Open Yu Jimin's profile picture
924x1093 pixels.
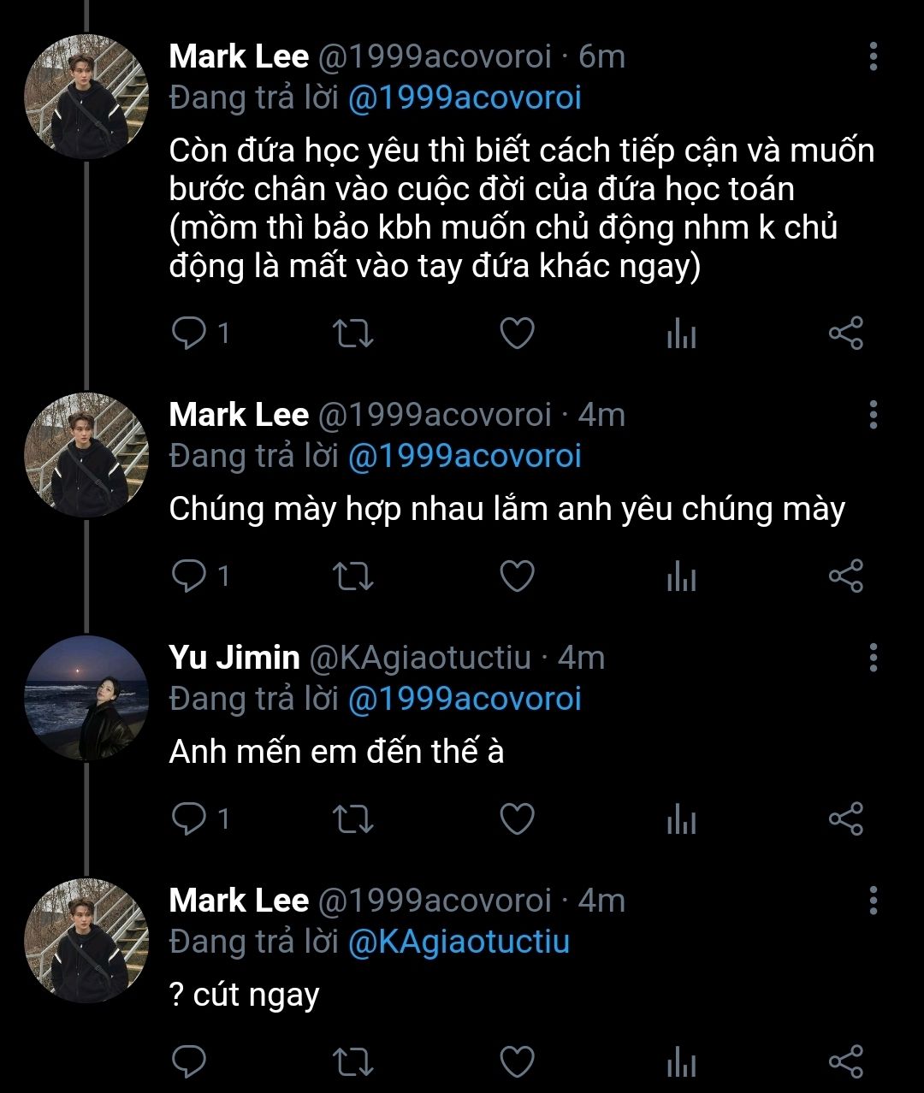[x=86, y=699]
